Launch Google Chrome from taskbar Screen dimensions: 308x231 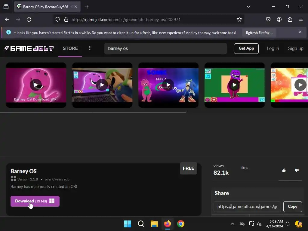point(181,224)
